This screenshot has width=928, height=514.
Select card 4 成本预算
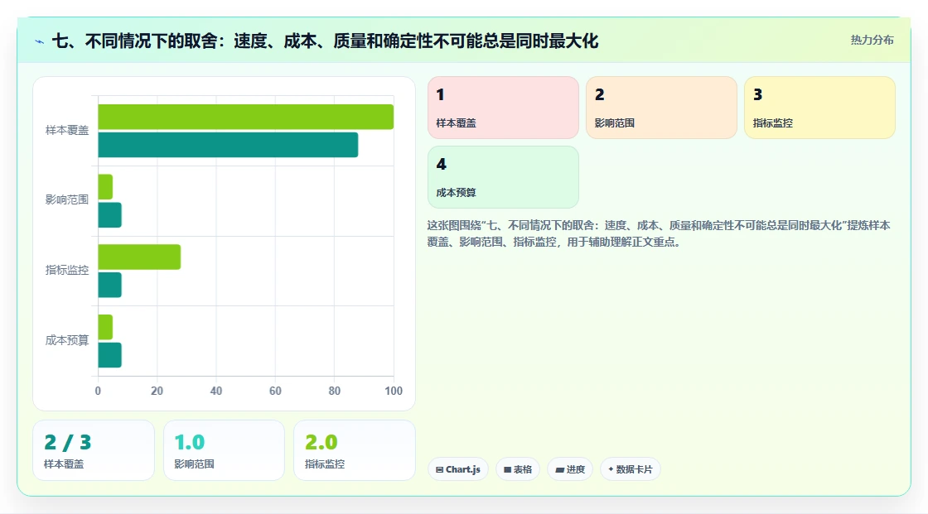[503, 177]
